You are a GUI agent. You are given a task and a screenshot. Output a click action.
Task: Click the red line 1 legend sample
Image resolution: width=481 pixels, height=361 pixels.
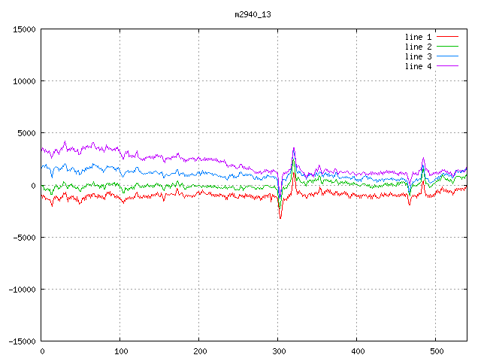pos(448,37)
